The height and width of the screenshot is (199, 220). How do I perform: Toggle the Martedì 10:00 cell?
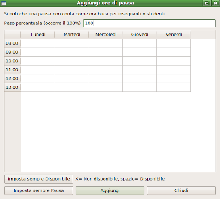(72, 61)
